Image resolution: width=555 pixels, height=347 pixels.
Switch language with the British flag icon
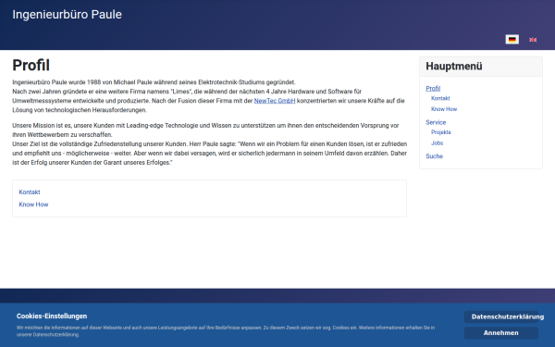click(533, 40)
